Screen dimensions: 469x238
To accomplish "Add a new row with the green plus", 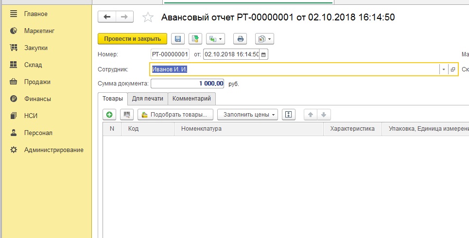I will 109,115.
